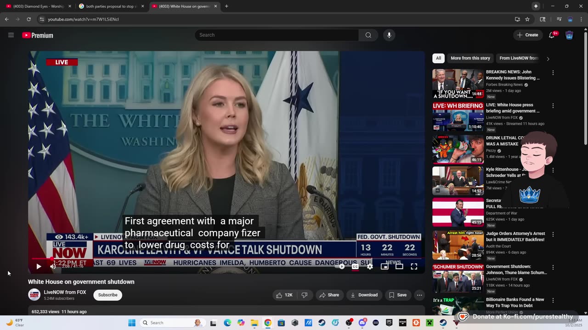The height and width of the screenshot is (330, 588).
Task: Go to YouTube Premium home logo
Action: [38, 35]
